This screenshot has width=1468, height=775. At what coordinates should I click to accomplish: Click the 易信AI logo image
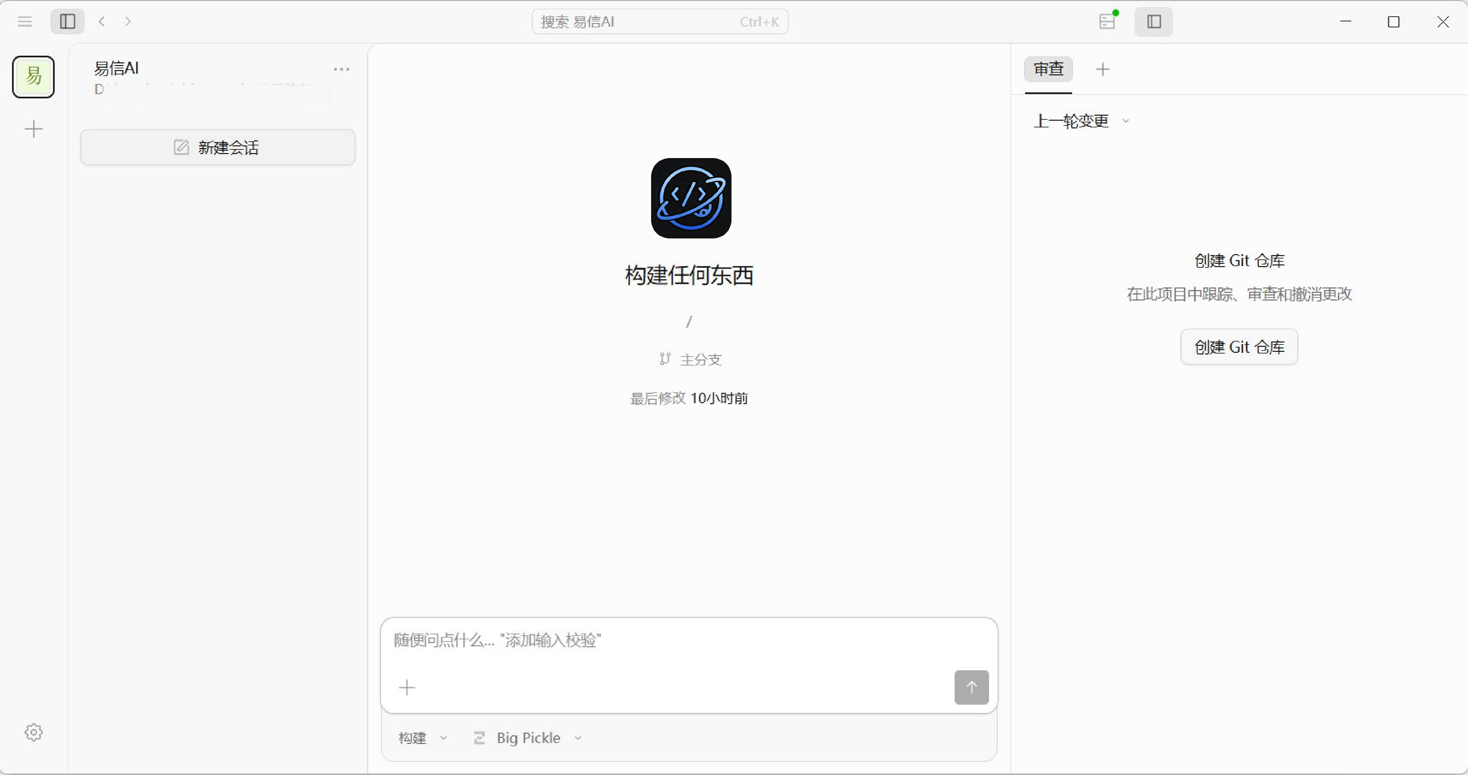click(x=691, y=198)
